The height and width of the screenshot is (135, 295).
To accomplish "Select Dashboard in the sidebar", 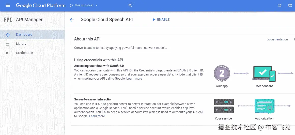I will pos(24,35).
